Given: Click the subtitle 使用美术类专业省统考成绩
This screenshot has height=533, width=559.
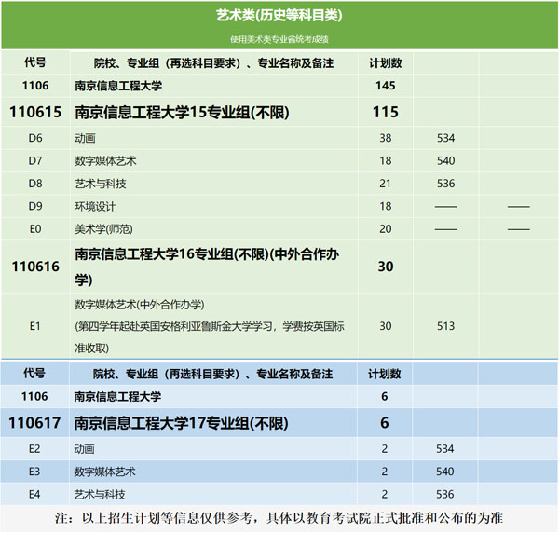Looking at the screenshot, I should coord(279,39).
